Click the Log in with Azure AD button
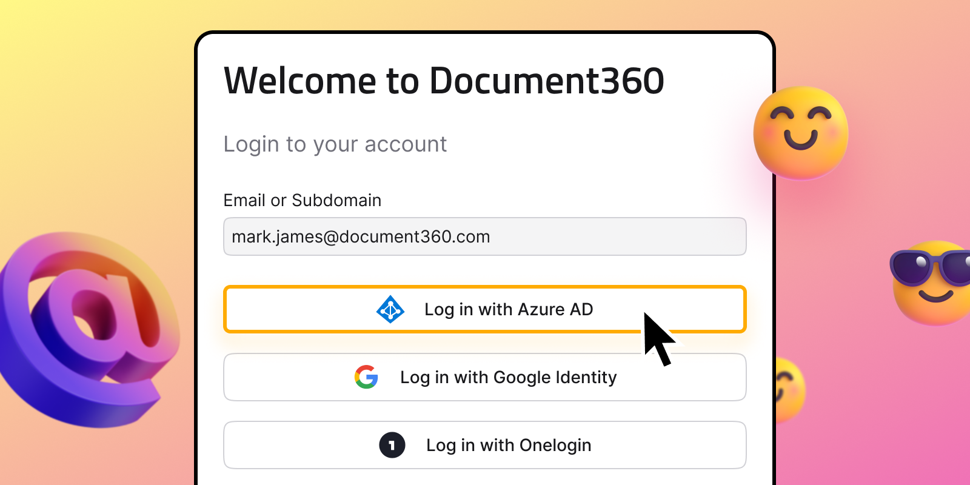This screenshot has height=485, width=970. pyautogui.click(x=484, y=309)
